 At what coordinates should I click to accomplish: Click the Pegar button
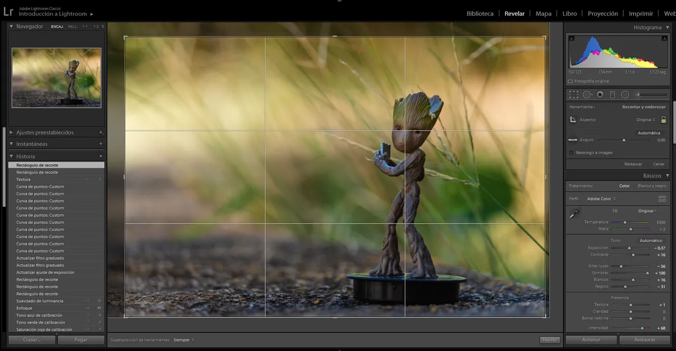81,340
